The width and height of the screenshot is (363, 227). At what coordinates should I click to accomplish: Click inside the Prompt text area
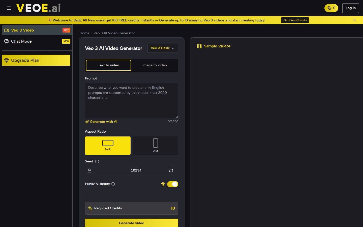[x=131, y=100]
